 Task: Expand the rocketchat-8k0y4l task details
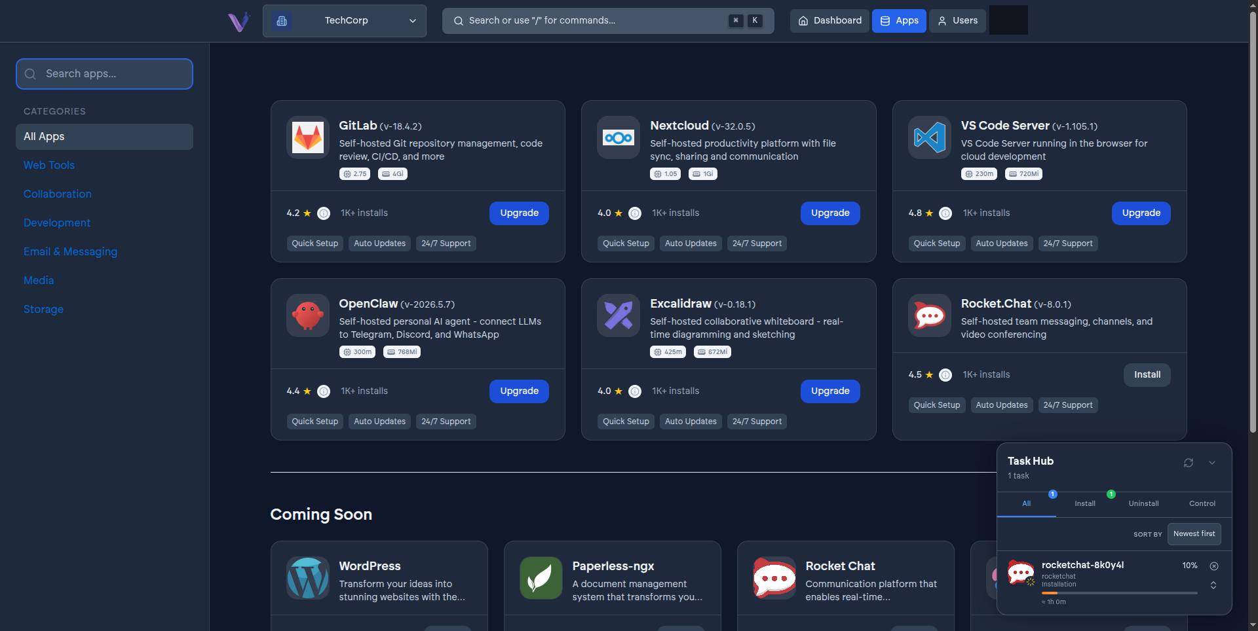pyautogui.click(x=1213, y=585)
